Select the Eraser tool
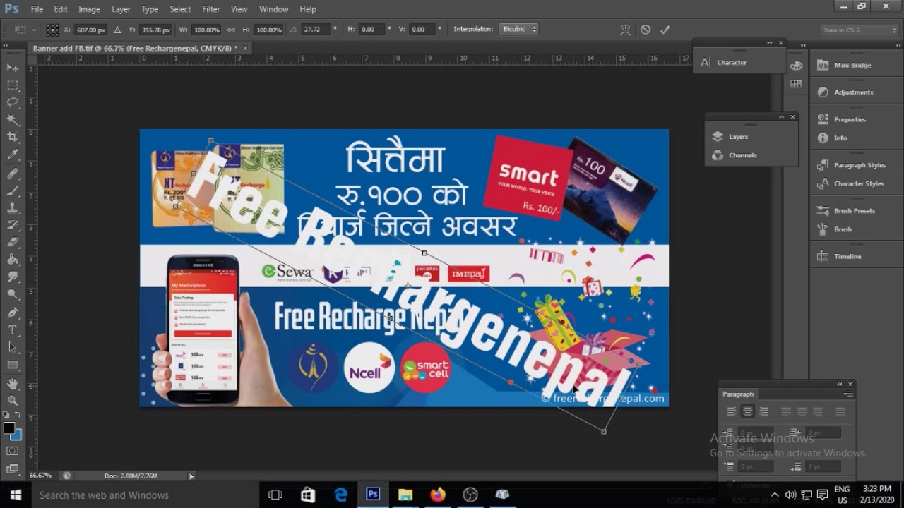This screenshot has height=508, width=904. pyautogui.click(x=13, y=243)
